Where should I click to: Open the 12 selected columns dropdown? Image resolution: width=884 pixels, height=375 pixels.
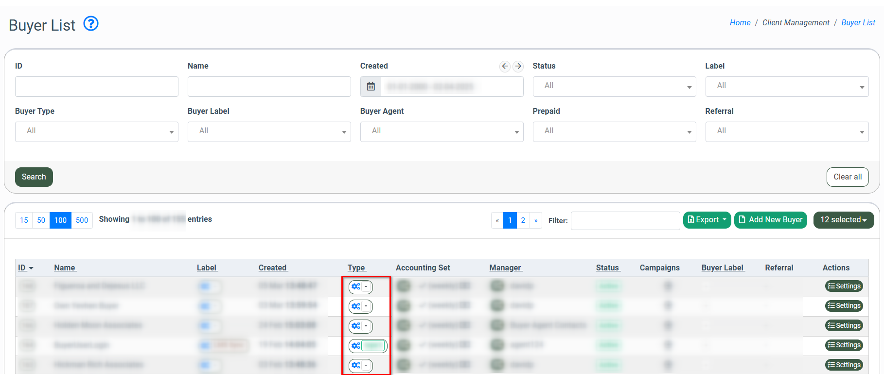pyautogui.click(x=843, y=220)
